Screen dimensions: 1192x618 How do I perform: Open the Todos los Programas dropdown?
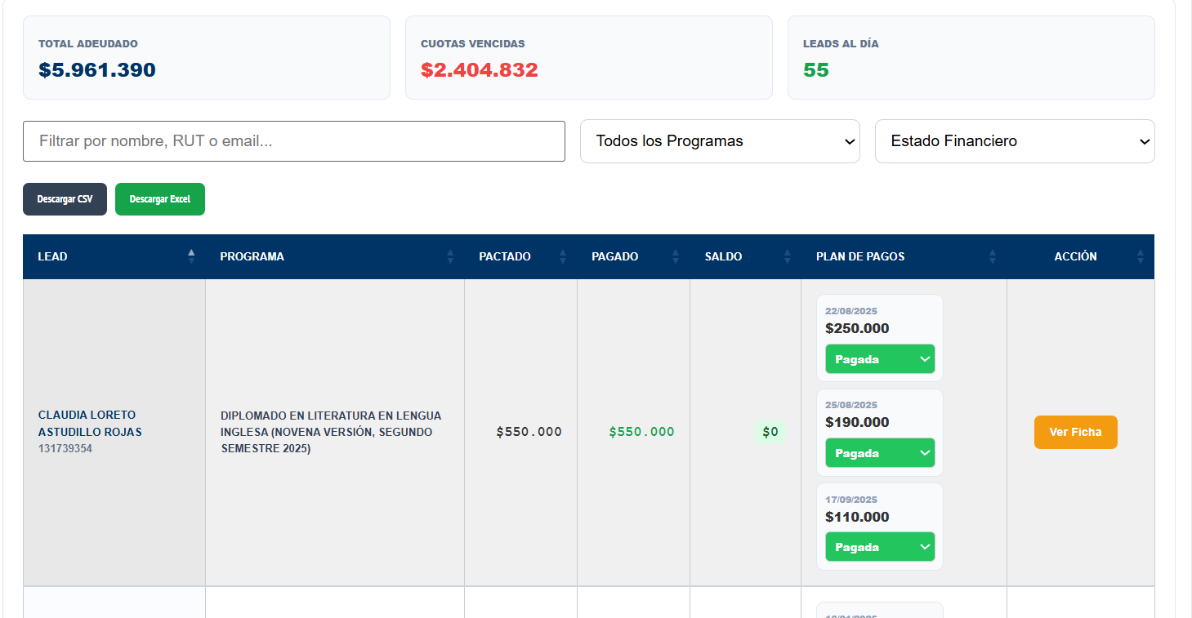tap(720, 141)
